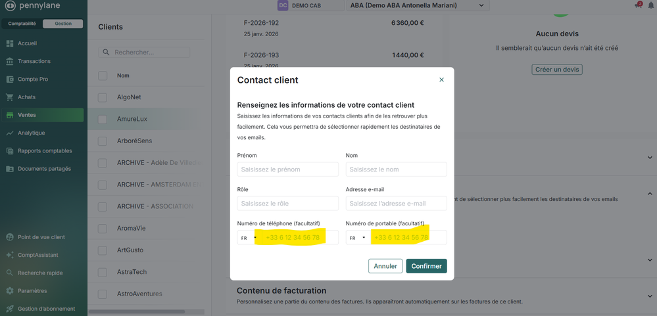Select the AromaVie client checkbox

(x=103, y=229)
